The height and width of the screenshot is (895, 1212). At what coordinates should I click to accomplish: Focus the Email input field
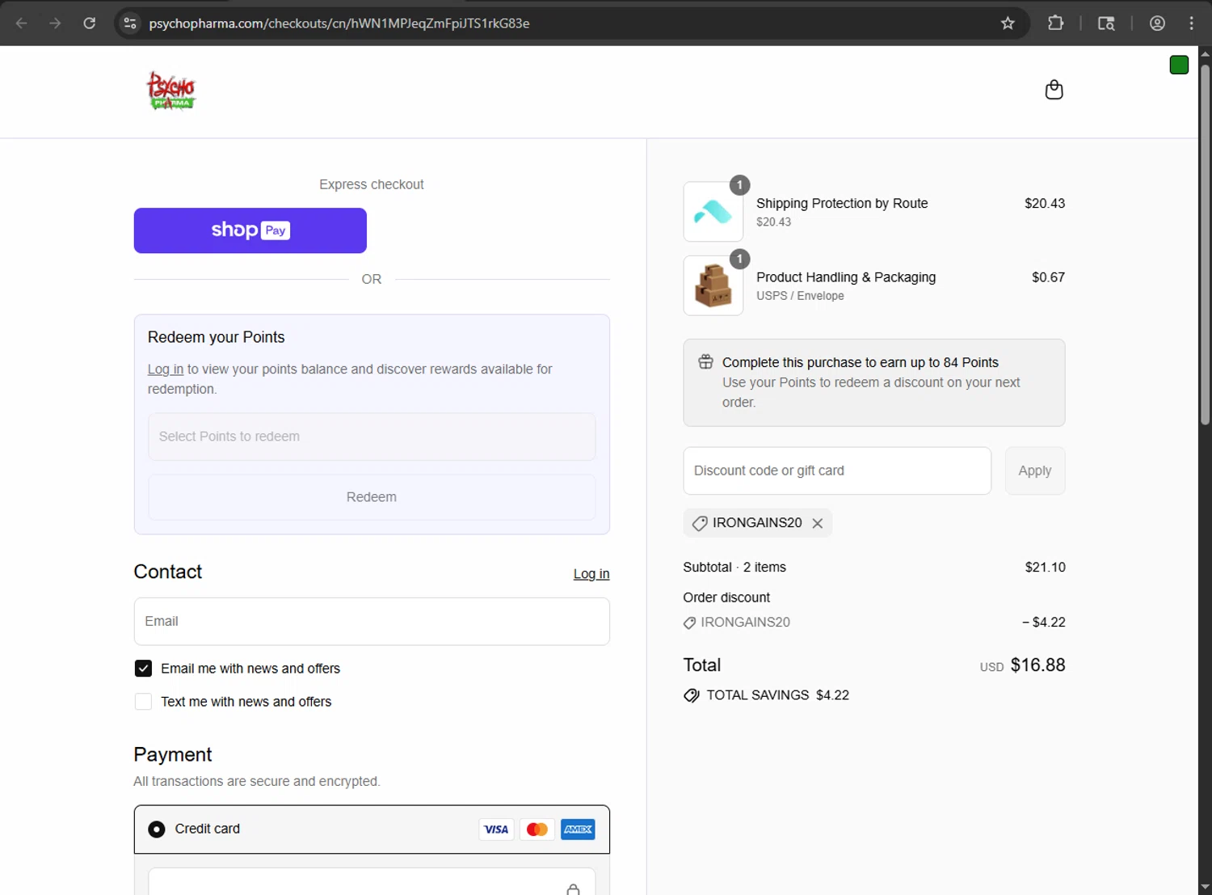372,622
